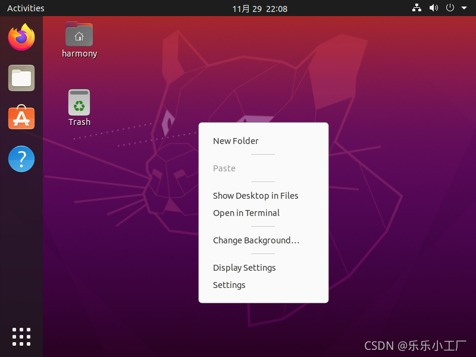Click the volume speaker icon in top bar

coord(434,8)
